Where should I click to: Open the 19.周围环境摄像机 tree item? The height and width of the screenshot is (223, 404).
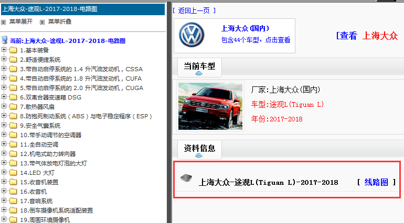[45, 220]
